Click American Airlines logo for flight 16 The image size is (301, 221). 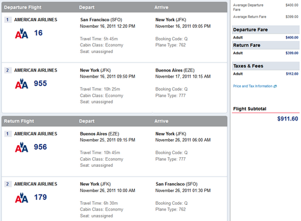(22, 33)
